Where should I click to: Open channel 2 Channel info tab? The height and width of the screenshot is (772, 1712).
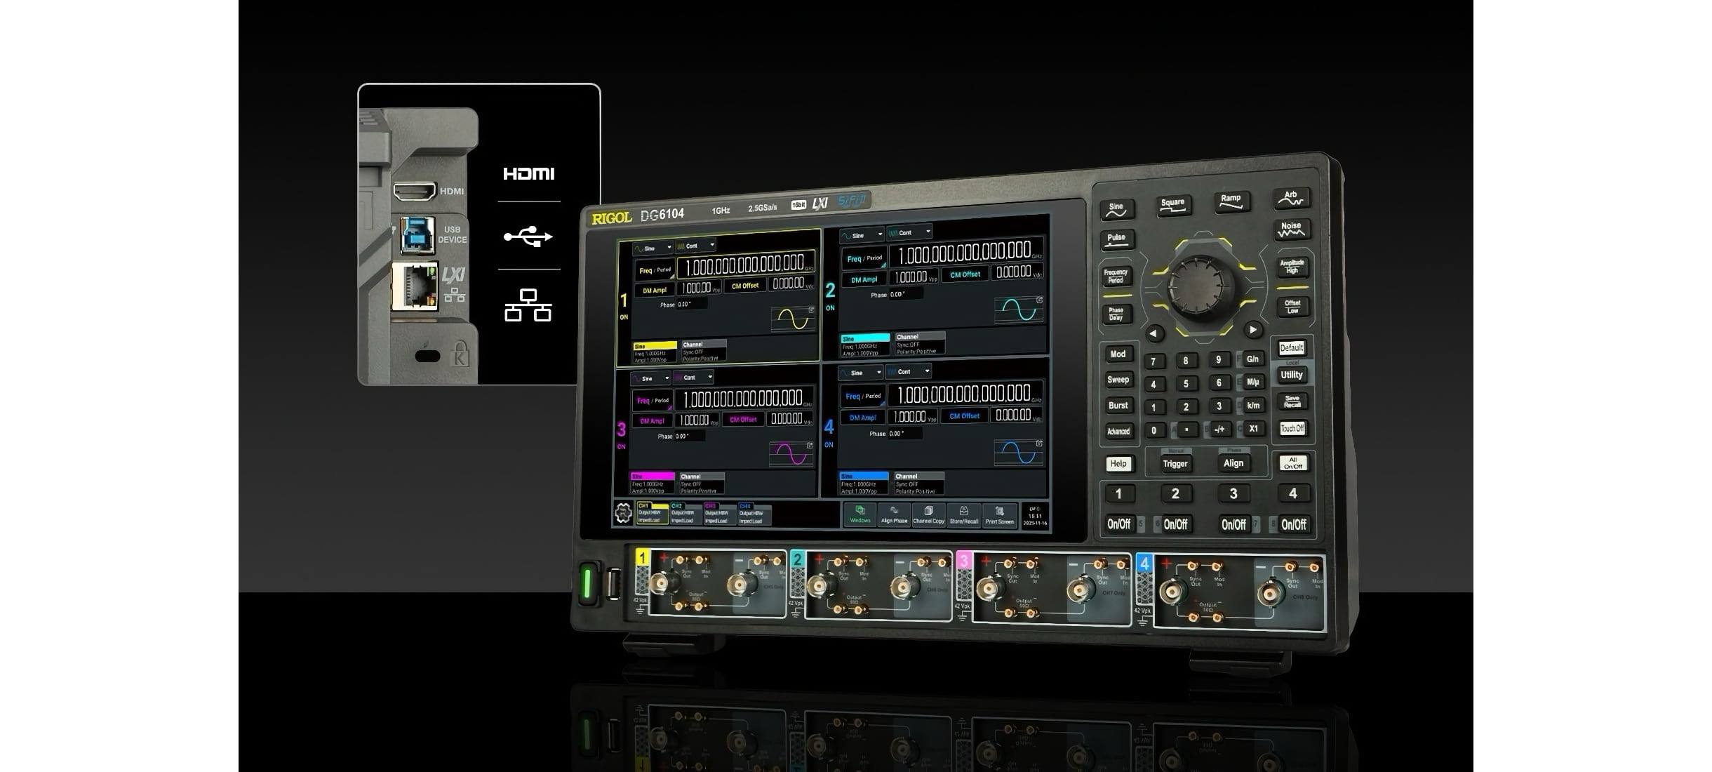(920, 344)
